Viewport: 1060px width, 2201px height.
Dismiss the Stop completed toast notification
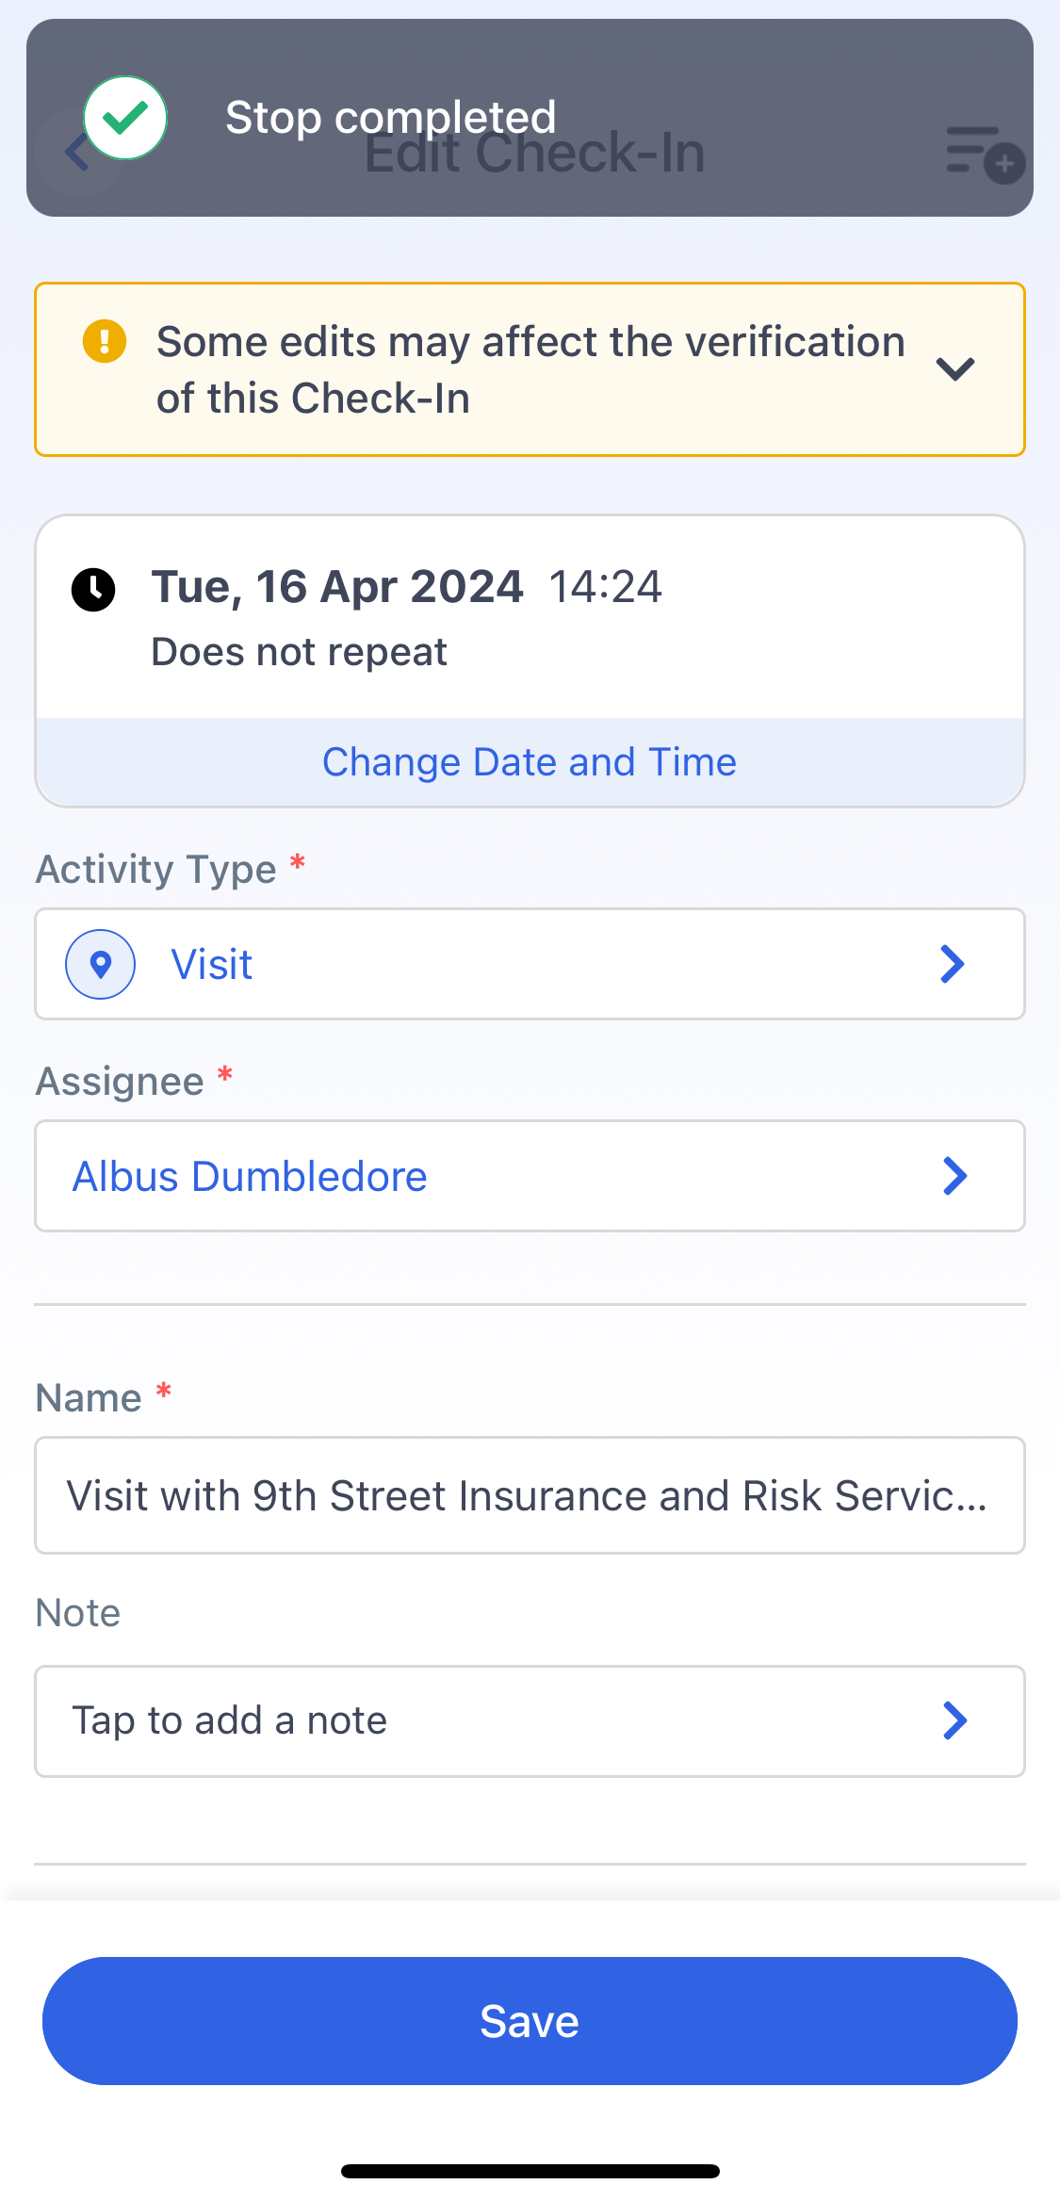point(530,118)
